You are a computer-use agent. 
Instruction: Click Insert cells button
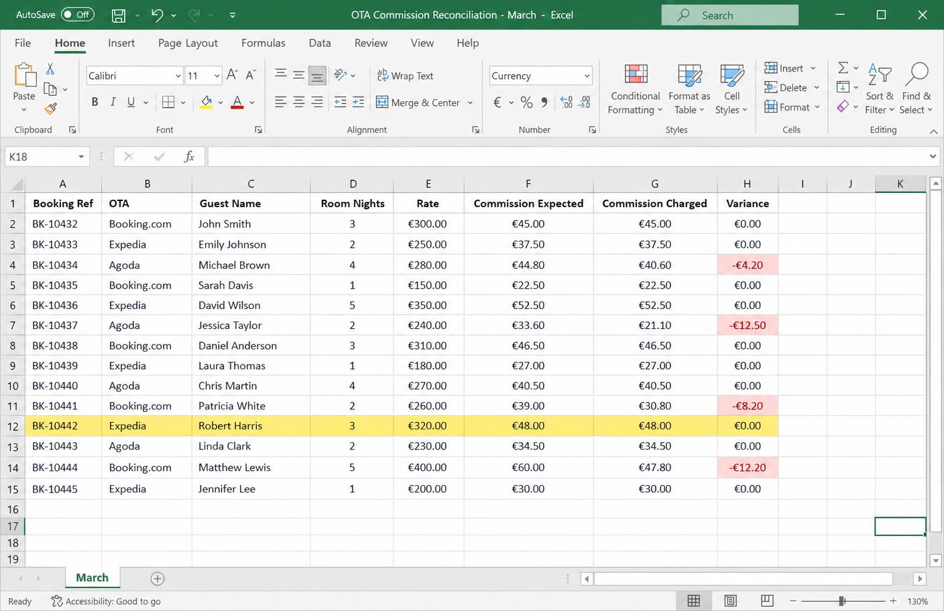coord(784,68)
